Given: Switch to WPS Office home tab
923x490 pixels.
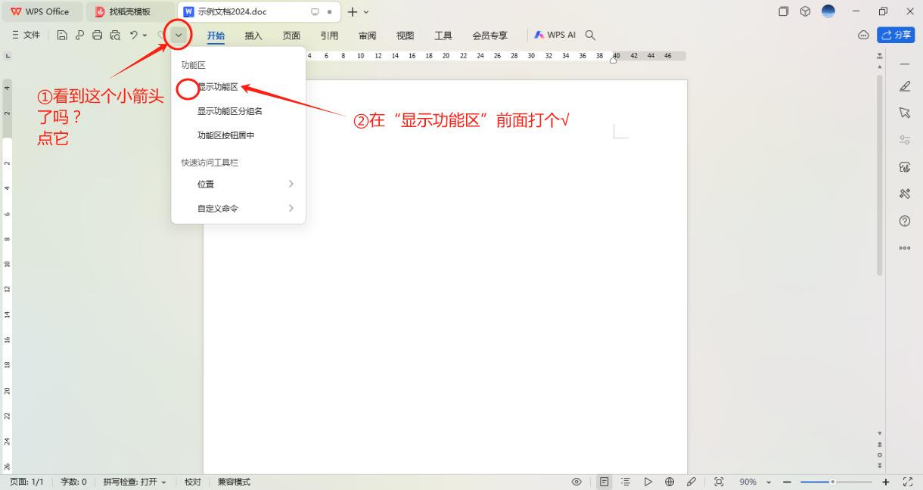Looking at the screenshot, I should point(41,11).
